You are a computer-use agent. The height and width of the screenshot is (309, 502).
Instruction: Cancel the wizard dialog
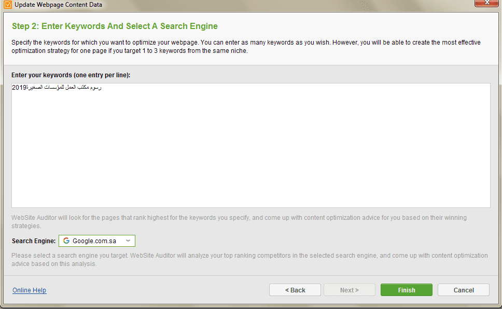pyautogui.click(x=463, y=290)
